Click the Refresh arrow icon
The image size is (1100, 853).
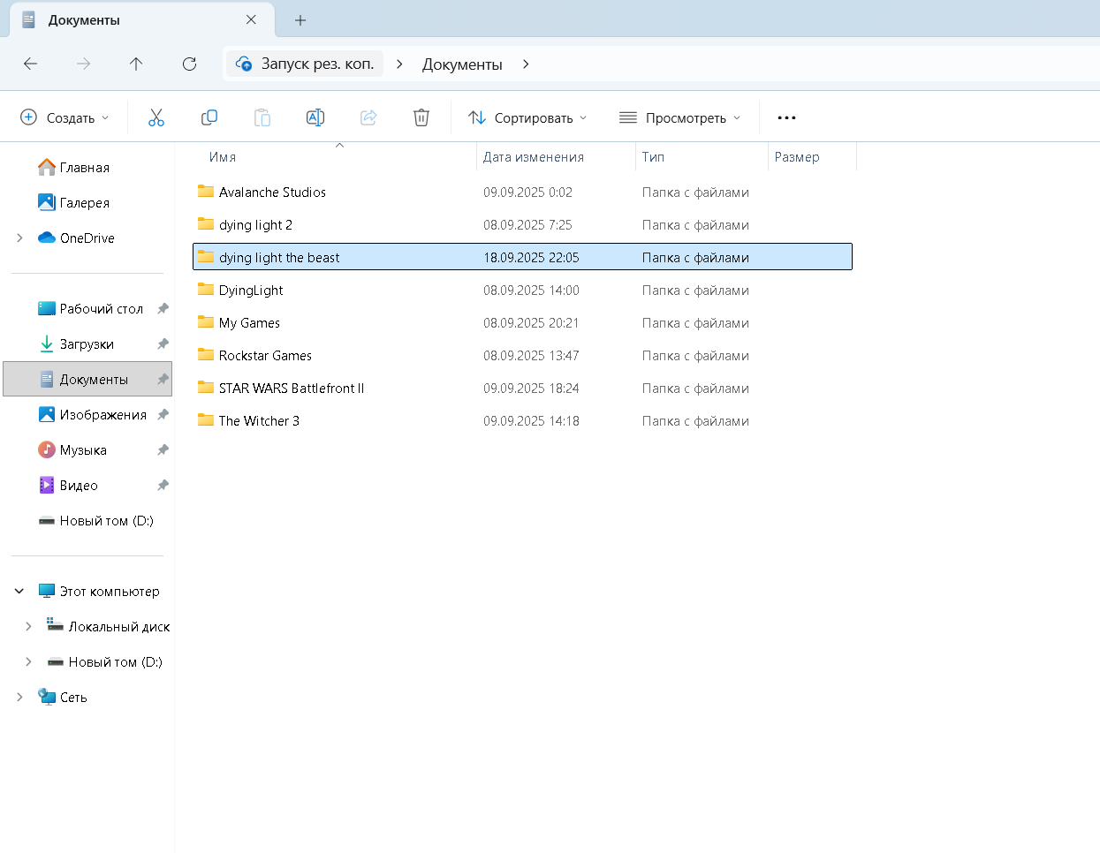click(x=189, y=64)
